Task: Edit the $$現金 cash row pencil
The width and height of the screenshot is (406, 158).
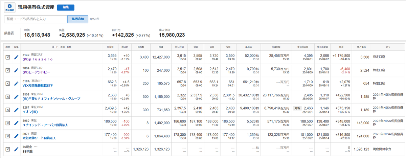Action: [16, 149]
